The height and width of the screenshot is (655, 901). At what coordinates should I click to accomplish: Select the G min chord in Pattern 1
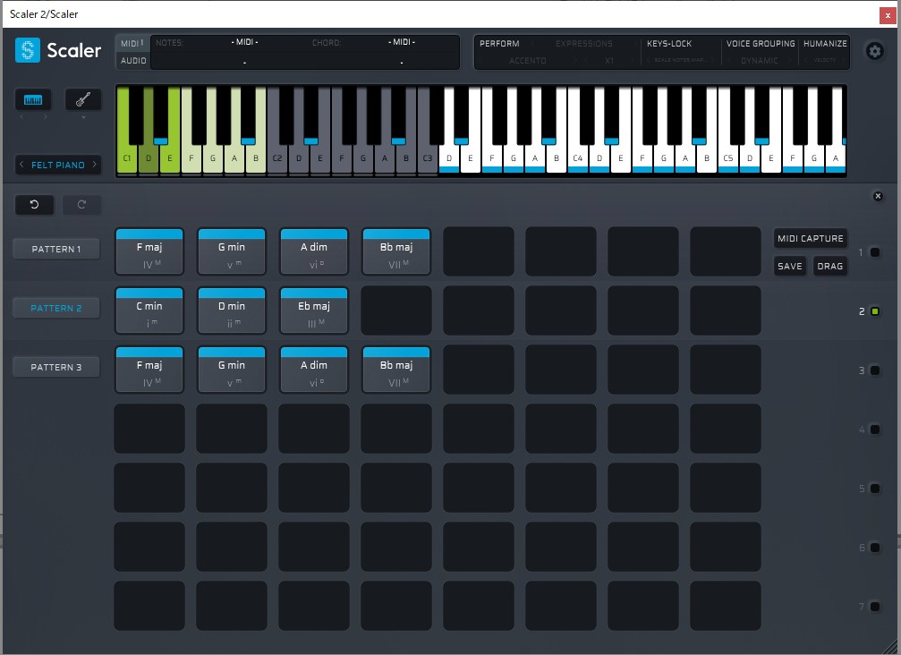point(232,251)
